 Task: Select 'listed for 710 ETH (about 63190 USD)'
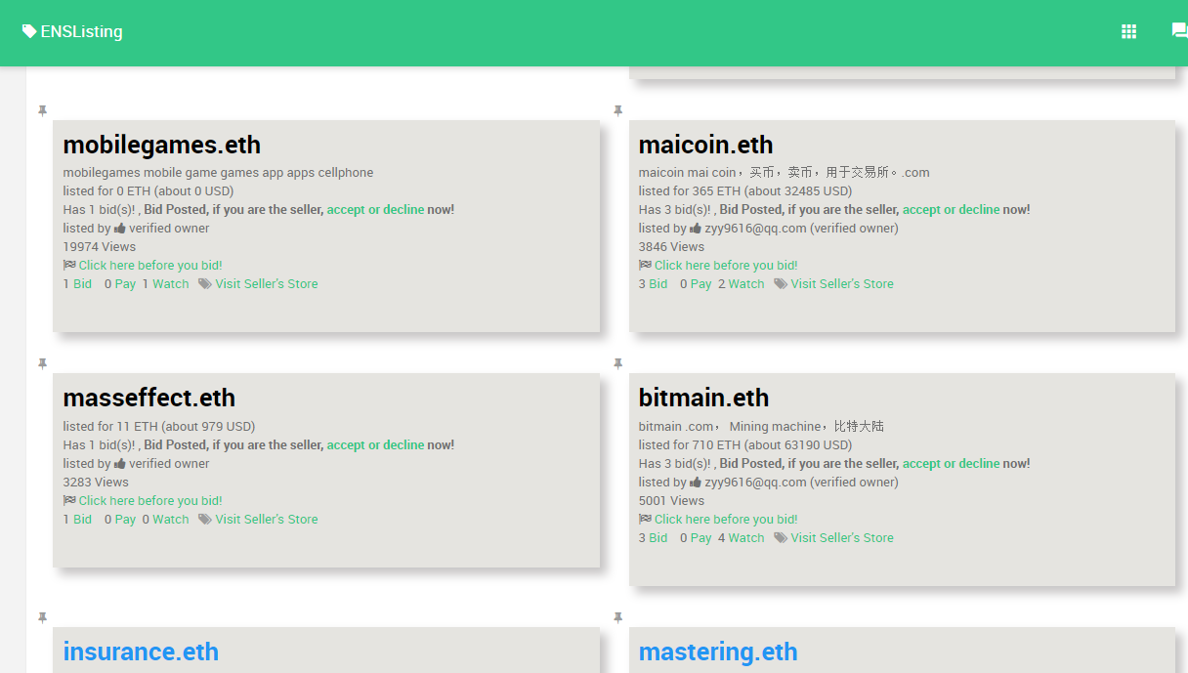pos(745,444)
